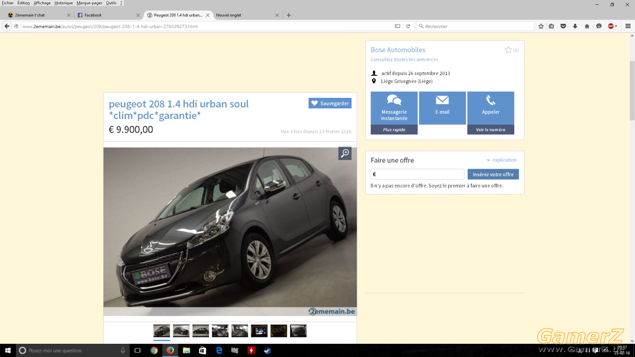This screenshot has height=357, width=635.
Task: Open the Affichage menu
Action: pyautogui.click(x=42, y=3)
